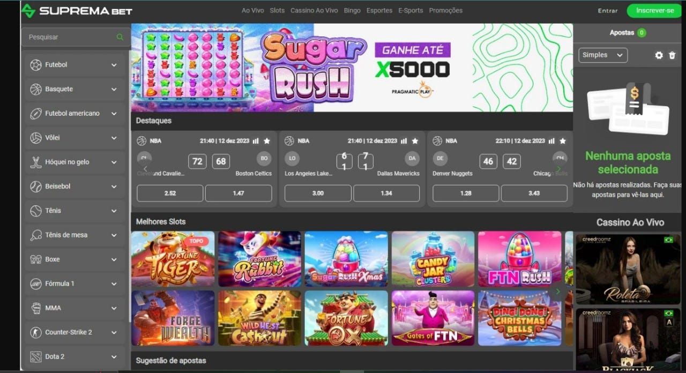686x373 pixels.
Task: Go to the E-Sports section
Action: [x=411, y=11]
